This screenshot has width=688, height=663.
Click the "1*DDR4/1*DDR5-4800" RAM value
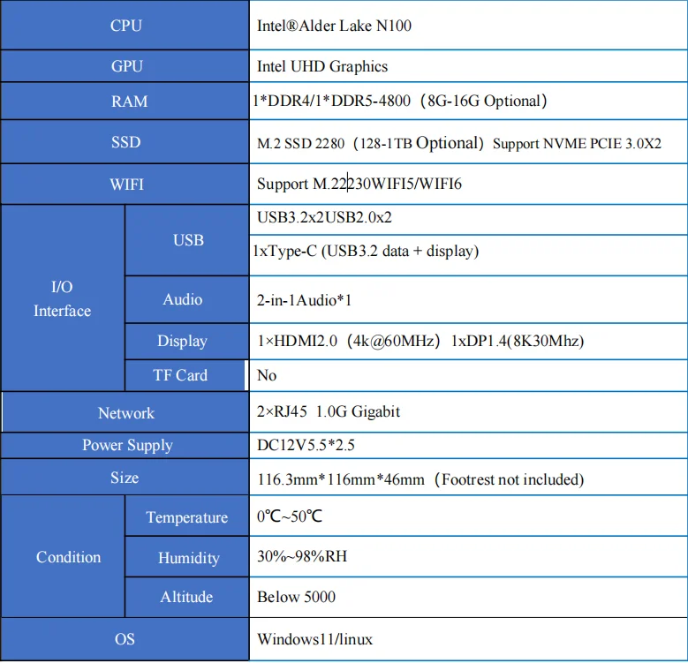tap(332, 101)
